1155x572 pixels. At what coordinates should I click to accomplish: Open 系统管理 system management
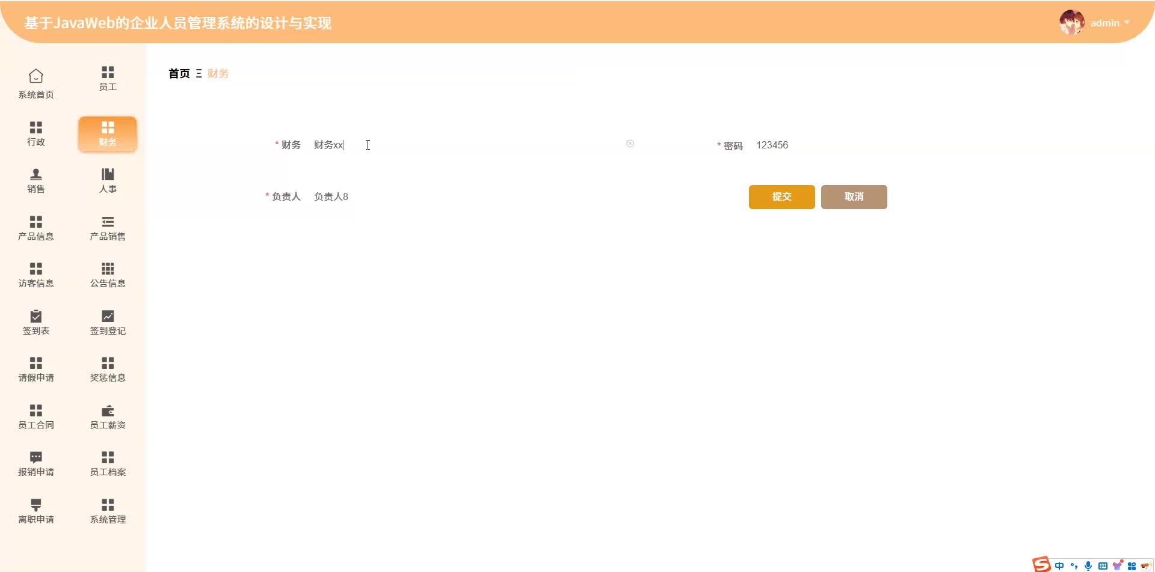pos(108,511)
